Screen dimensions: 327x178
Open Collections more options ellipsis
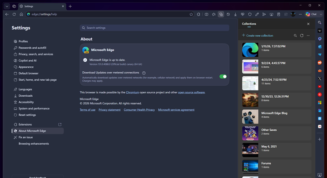(308, 35)
